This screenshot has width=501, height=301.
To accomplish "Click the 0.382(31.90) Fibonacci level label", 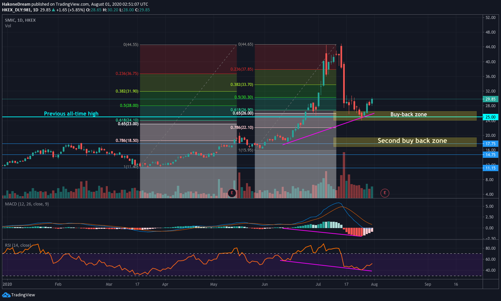I will (x=127, y=91).
